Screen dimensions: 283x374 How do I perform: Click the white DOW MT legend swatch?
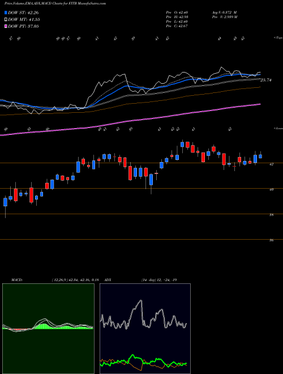coord(6,20)
